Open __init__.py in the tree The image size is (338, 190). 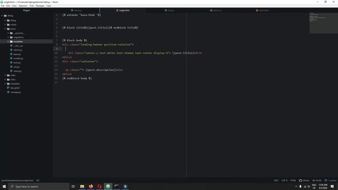point(18,46)
